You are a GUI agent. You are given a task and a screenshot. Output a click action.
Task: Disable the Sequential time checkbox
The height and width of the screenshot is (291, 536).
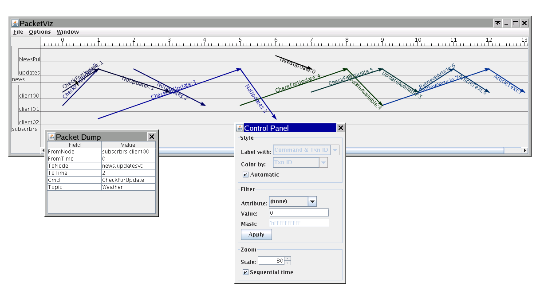[x=246, y=272]
